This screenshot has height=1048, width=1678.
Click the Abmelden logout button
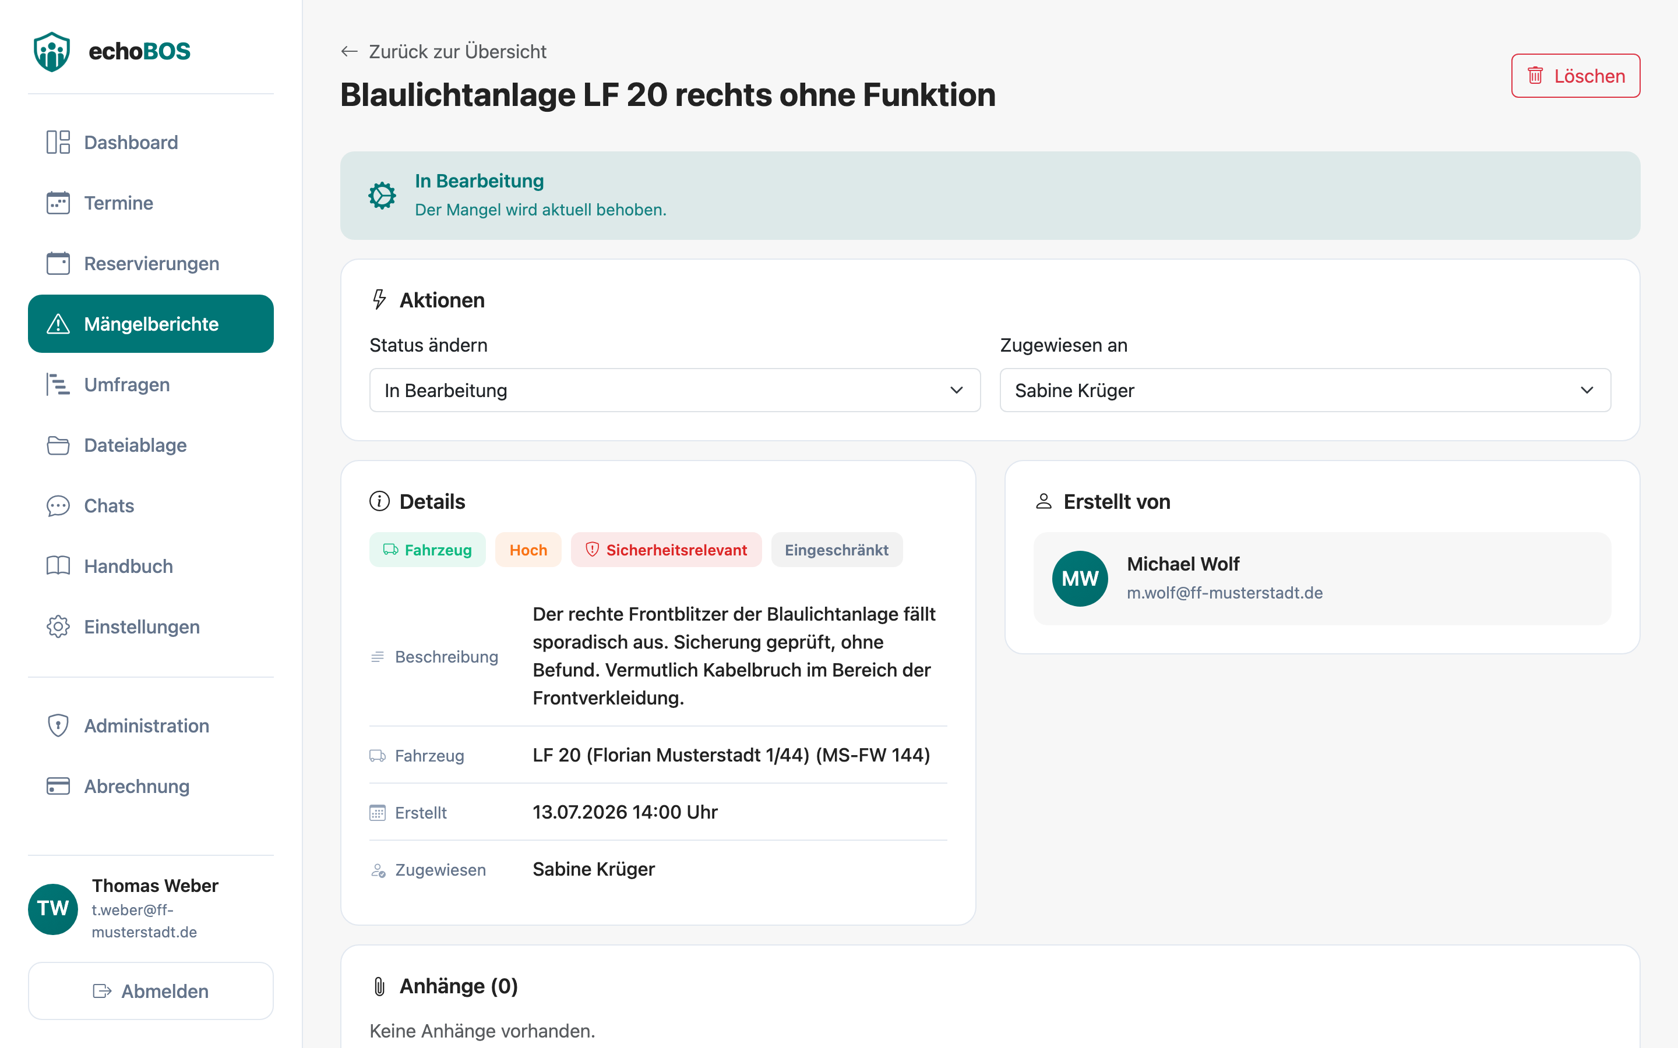coord(150,991)
